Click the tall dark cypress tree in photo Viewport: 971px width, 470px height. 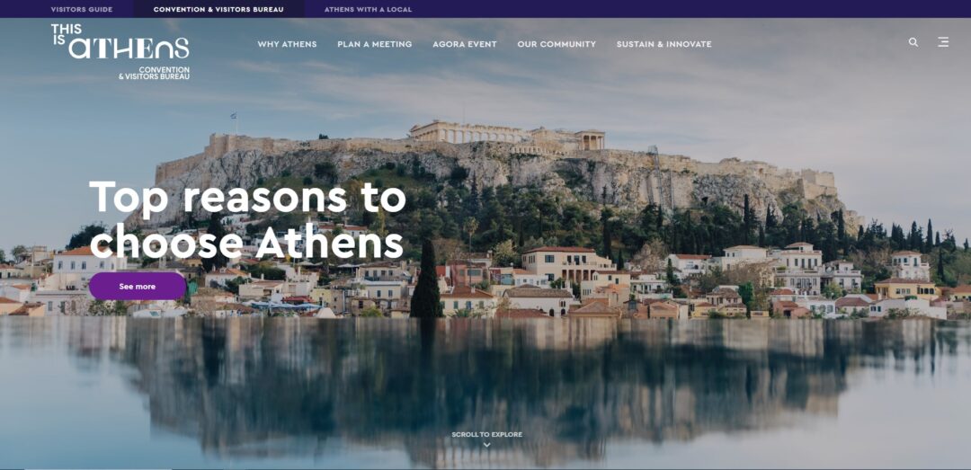coord(426,279)
